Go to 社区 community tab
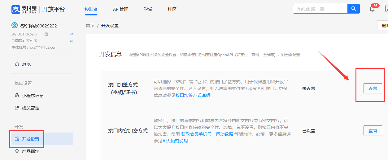 [172, 9]
